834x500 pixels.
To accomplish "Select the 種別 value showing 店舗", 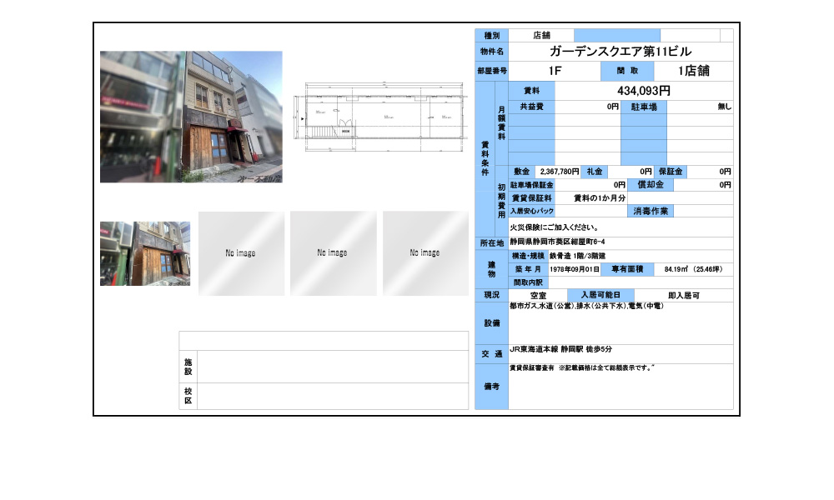I will tap(541, 34).
